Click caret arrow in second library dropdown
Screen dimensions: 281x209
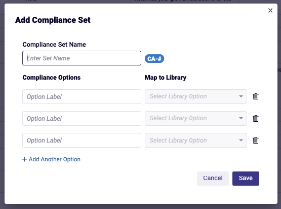tap(241, 118)
